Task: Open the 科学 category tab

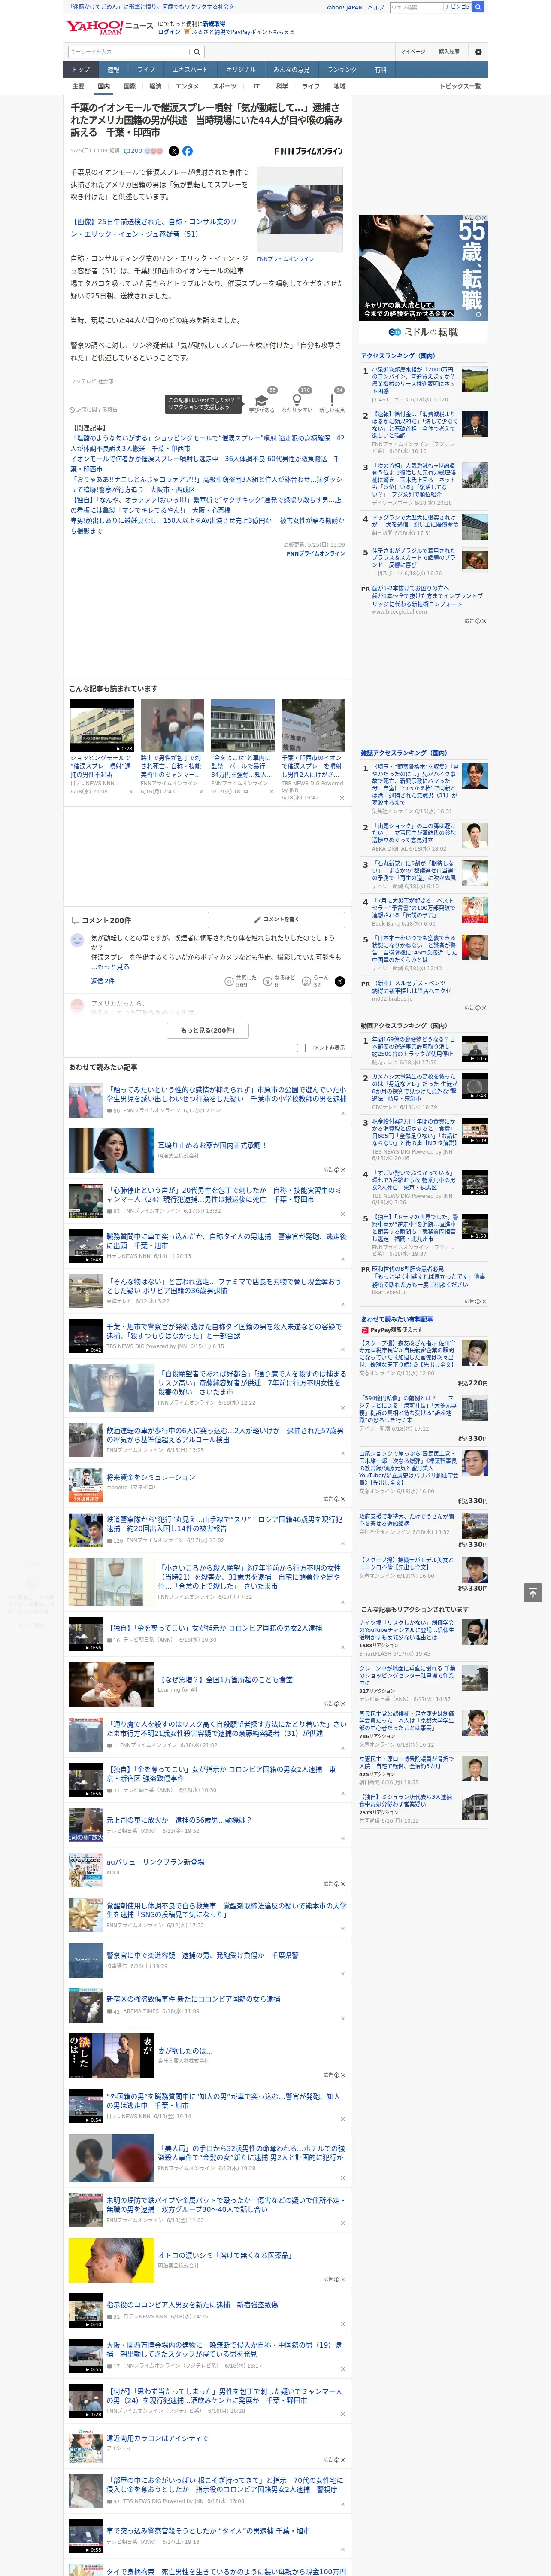Action: point(282,86)
